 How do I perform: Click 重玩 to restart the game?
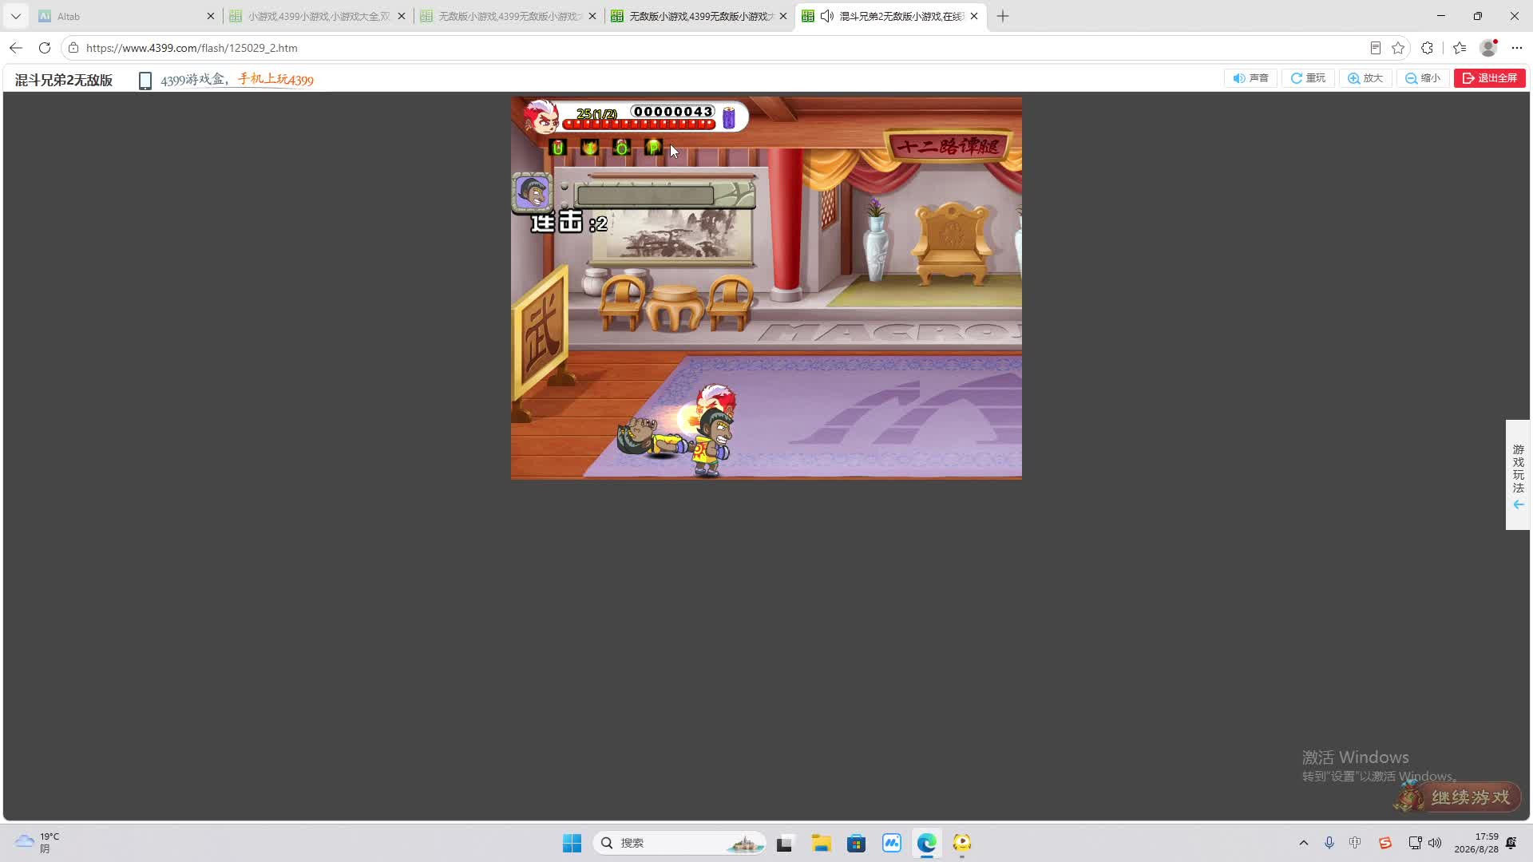pos(1308,78)
